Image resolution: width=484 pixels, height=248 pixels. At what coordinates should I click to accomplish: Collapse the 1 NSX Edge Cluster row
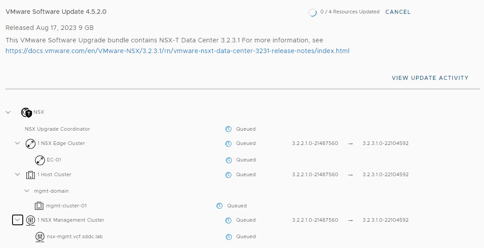pos(17,144)
